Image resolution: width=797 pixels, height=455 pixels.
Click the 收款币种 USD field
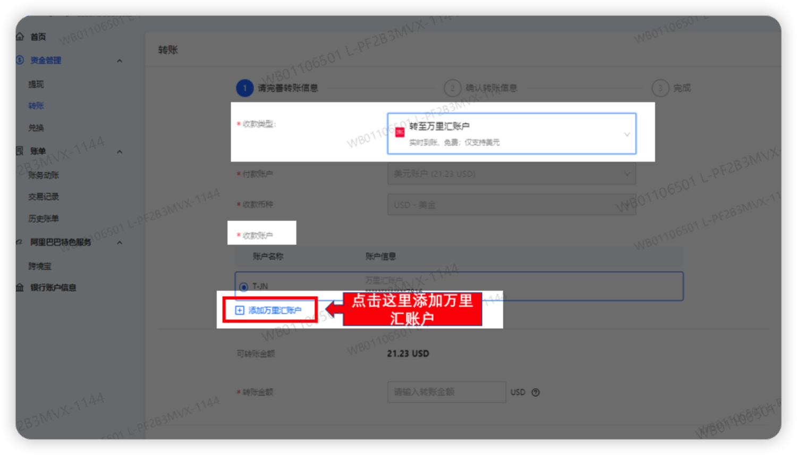(x=512, y=205)
